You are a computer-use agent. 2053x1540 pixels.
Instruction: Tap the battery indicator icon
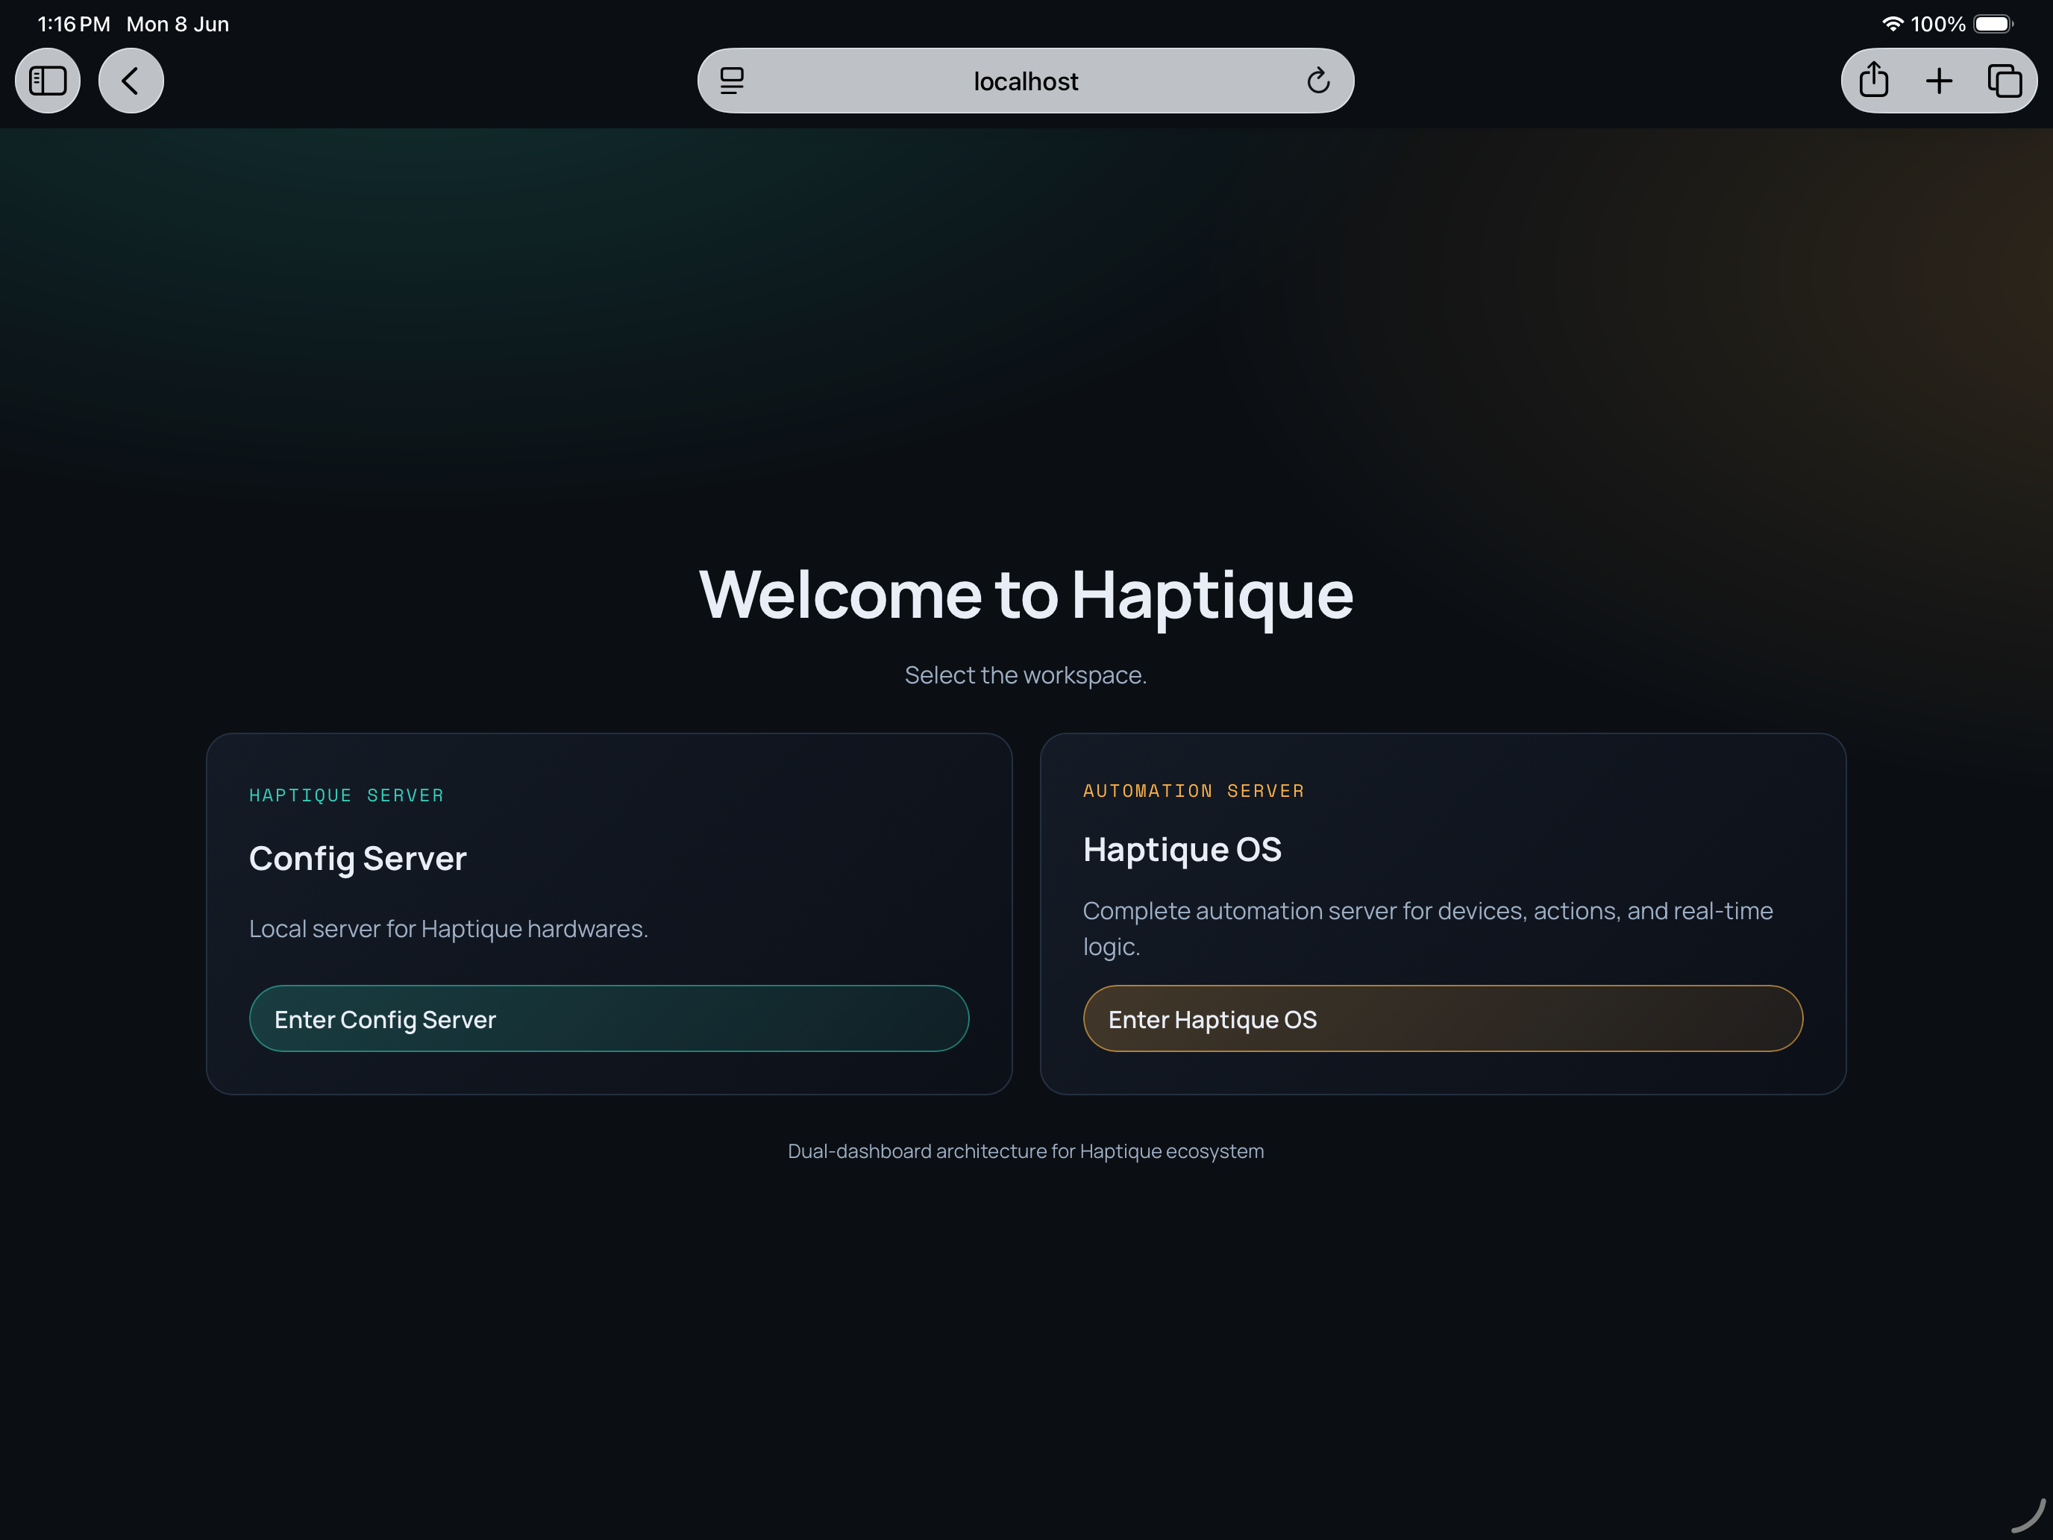(x=1993, y=24)
